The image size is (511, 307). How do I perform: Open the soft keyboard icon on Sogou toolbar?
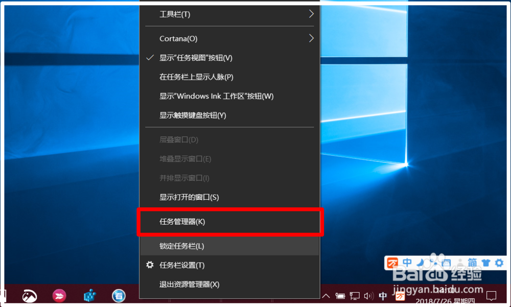coord(446,263)
